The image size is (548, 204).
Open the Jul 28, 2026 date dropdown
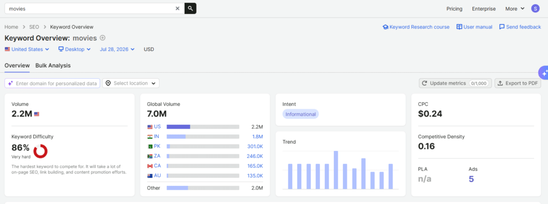(x=117, y=49)
